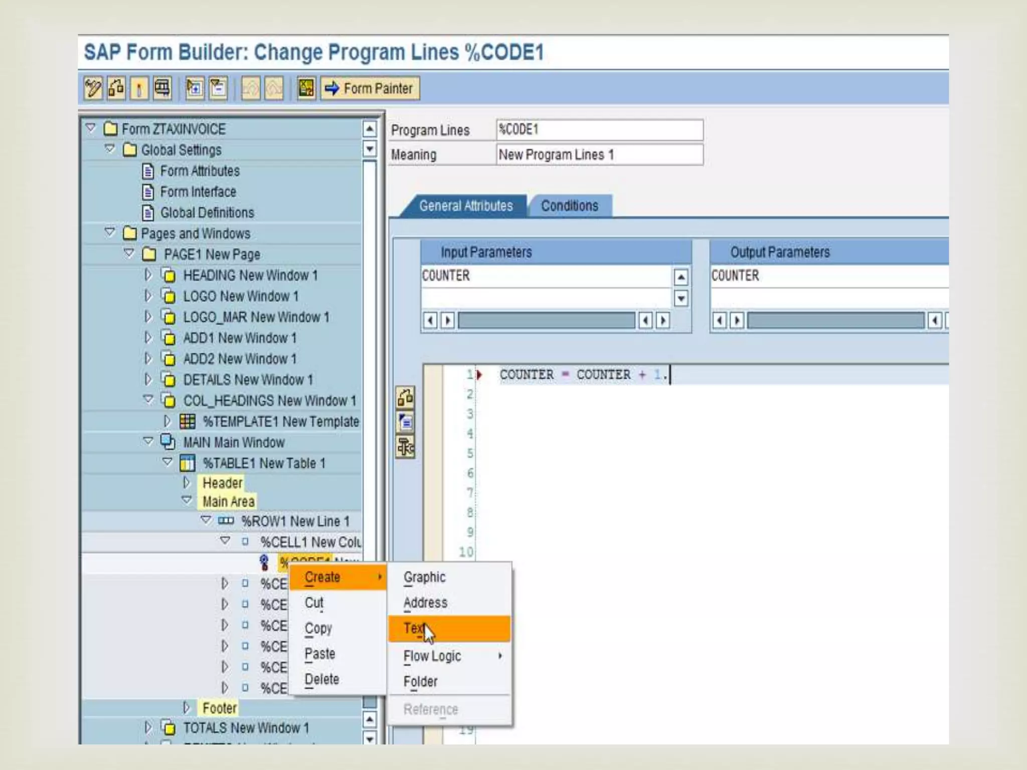The width and height of the screenshot is (1027, 770).
Task: Select the Form Interface tree node
Action: coord(198,192)
